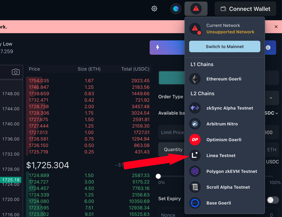
Task: Open the settings gear icon
Action: (x=154, y=9)
